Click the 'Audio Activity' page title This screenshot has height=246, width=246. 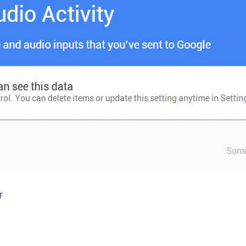pyautogui.click(x=57, y=14)
